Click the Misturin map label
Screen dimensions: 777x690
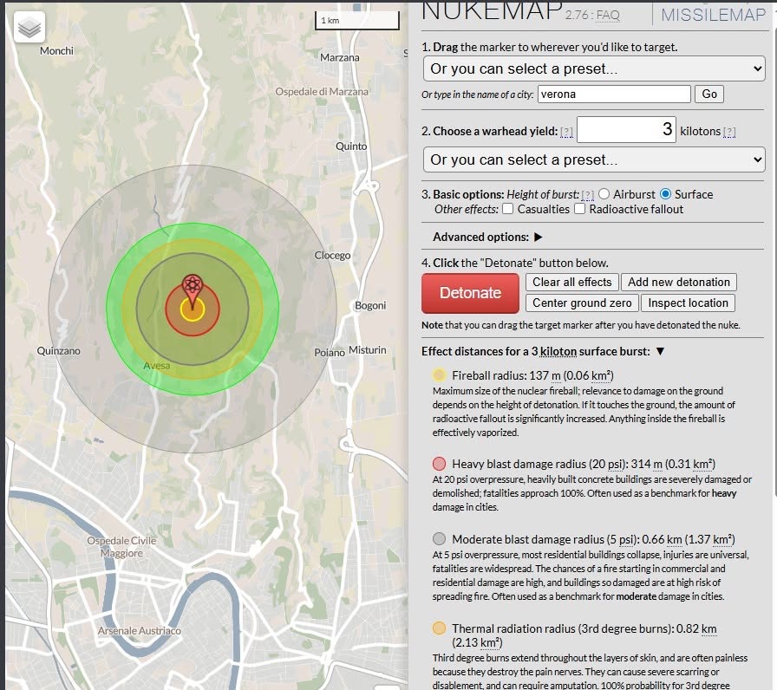point(367,349)
